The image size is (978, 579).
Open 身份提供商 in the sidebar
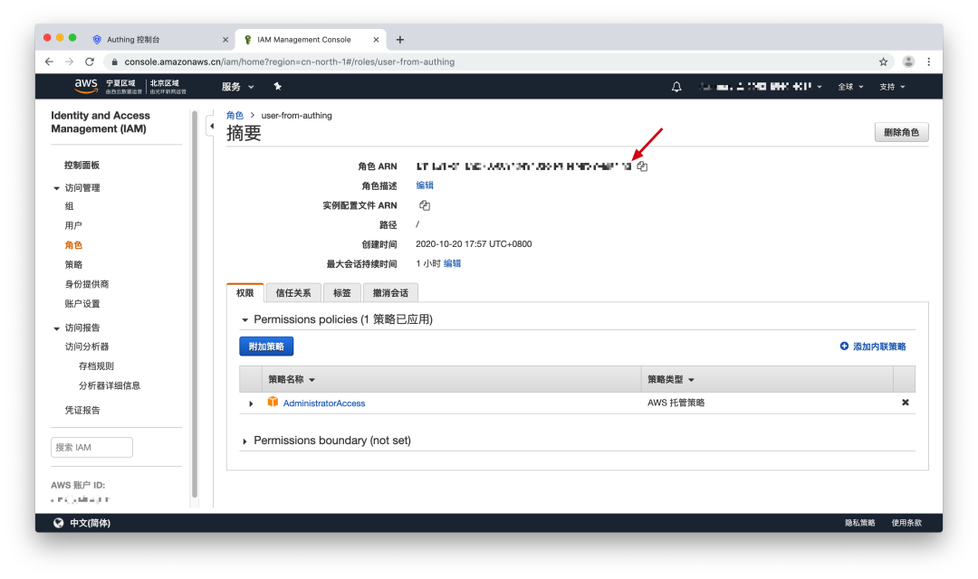click(x=87, y=284)
